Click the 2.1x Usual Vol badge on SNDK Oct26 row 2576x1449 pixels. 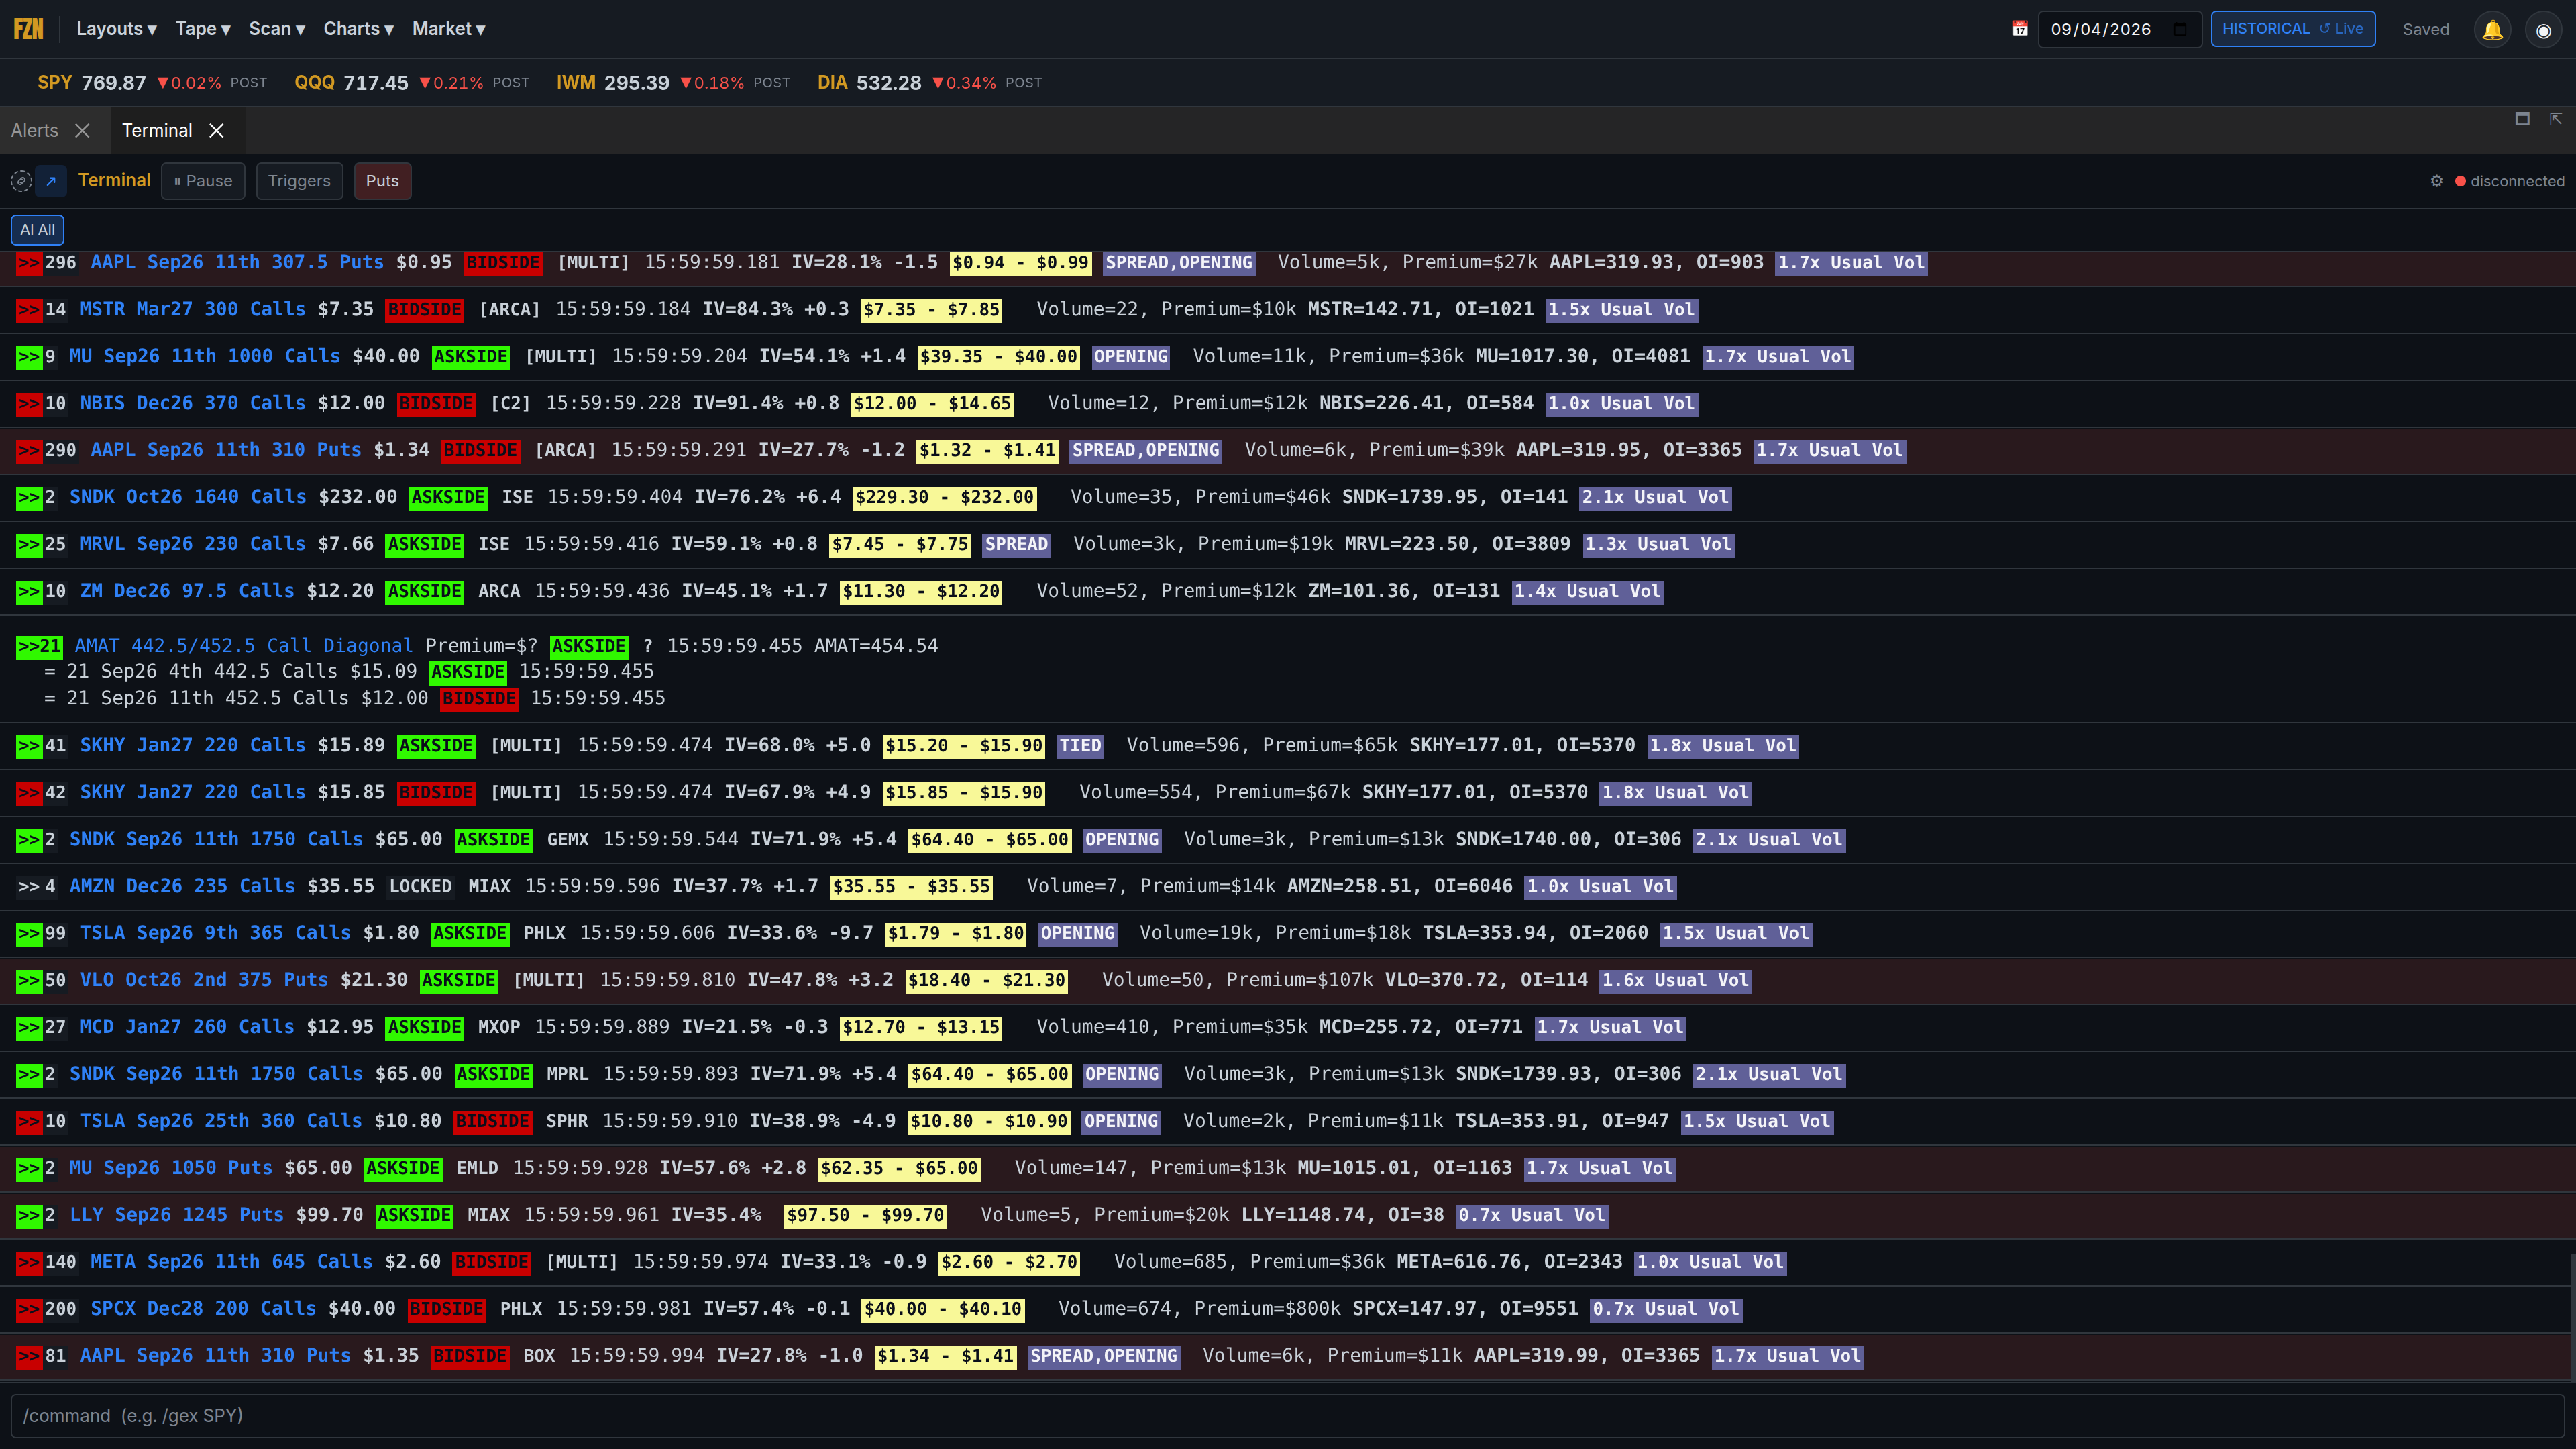coord(1655,498)
